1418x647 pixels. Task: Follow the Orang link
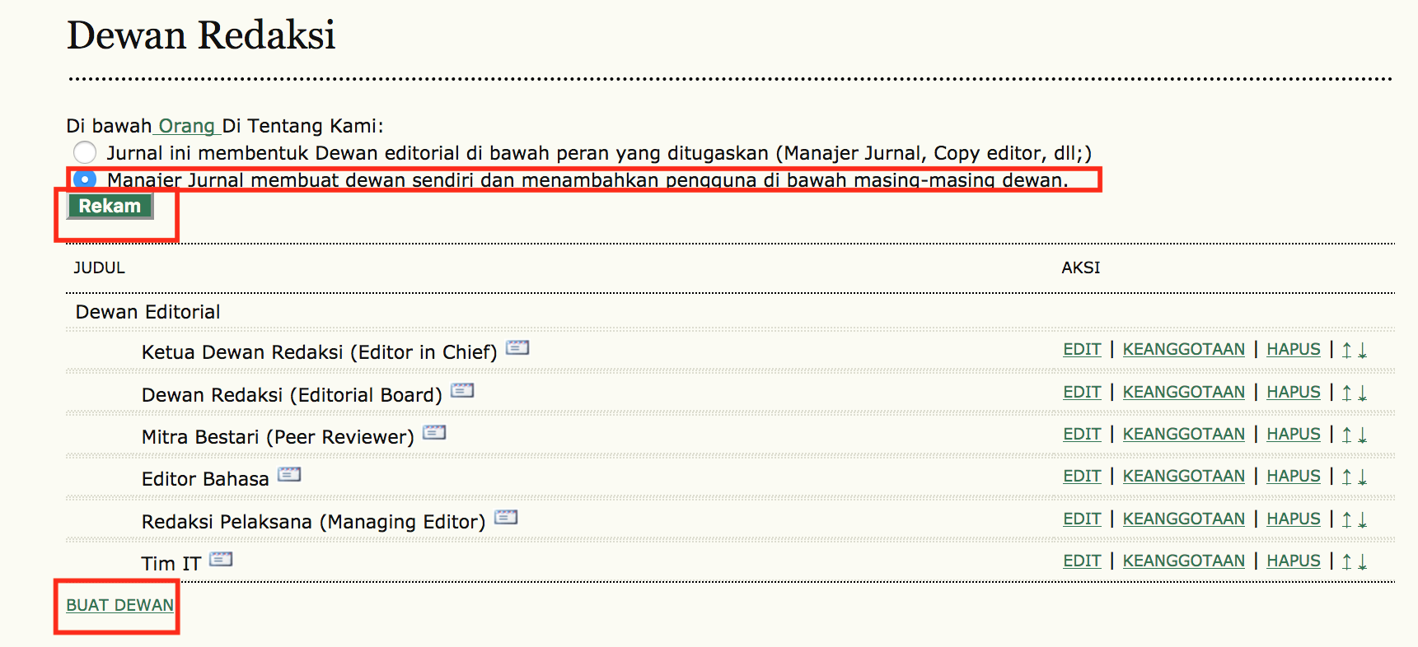(x=186, y=126)
